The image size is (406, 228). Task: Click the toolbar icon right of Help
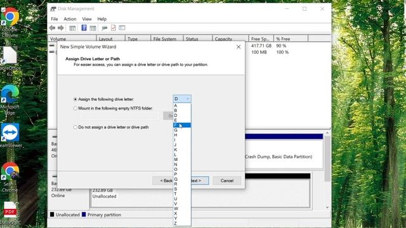pyautogui.click(x=93, y=28)
